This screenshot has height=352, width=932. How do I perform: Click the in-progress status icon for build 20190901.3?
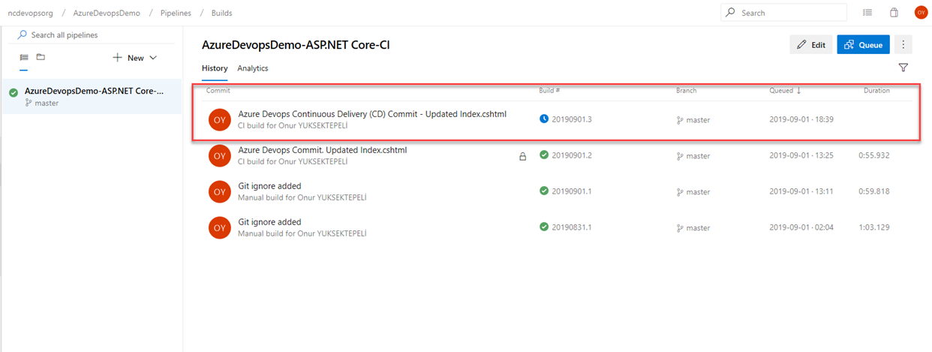tap(544, 119)
